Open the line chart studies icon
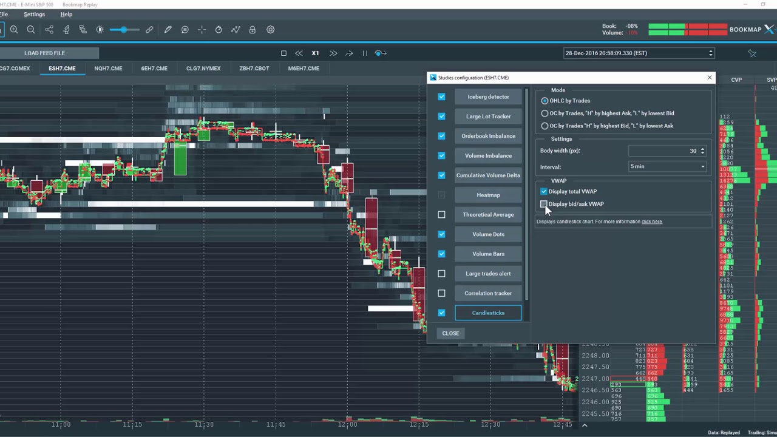The height and width of the screenshot is (437, 777). [236, 30]
